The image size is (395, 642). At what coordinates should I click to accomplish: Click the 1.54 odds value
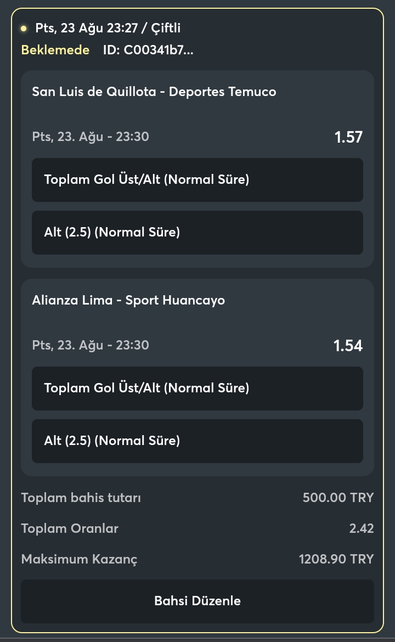pos(348,345)
